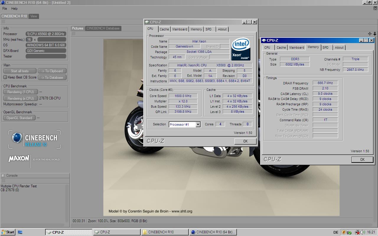Click the To Database button

pos(52,77)
